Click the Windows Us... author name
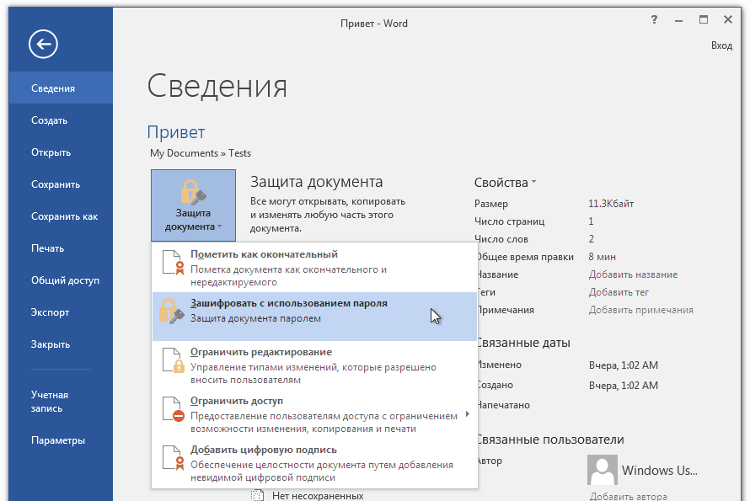750x501 pixels. click(659, 471)
